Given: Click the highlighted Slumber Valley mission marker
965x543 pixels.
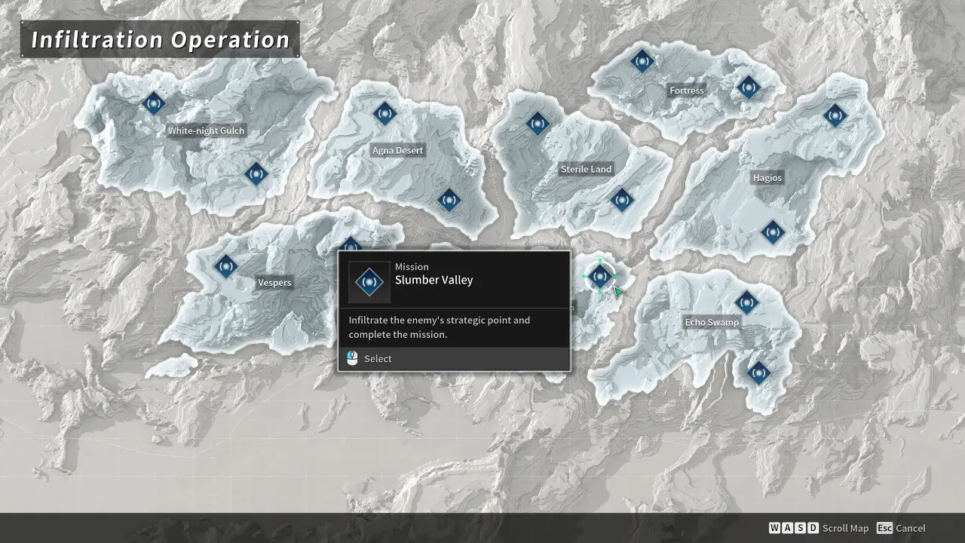Looking at the screenshot, I should coord(600,277).
